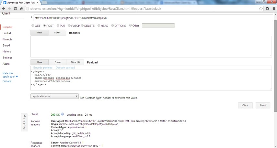The width and height of the screenshot is (277, 148).
Task: Click the Accept-Language header line
Action: tap(71, 136)
